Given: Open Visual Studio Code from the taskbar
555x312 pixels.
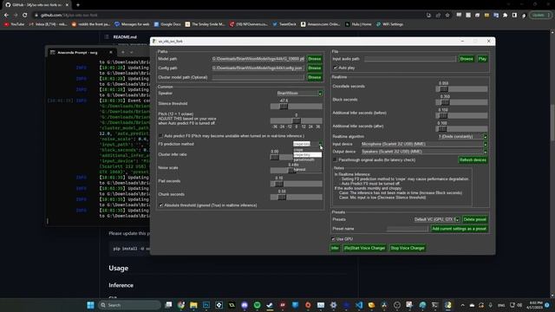Looking at the screenshot, I should coord(359,305).
